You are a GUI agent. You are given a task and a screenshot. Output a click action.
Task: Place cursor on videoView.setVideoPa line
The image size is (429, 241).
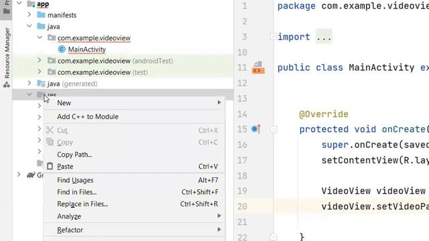tap(375, 206)
